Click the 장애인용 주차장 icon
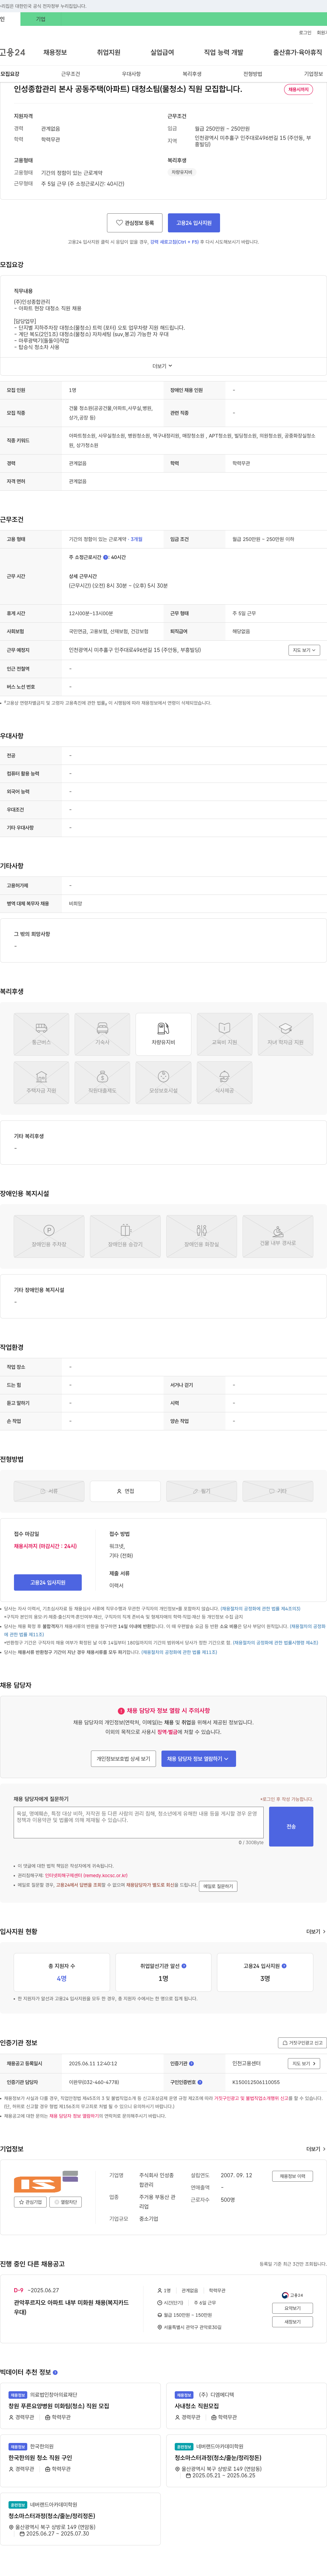 coord(49,1236)
